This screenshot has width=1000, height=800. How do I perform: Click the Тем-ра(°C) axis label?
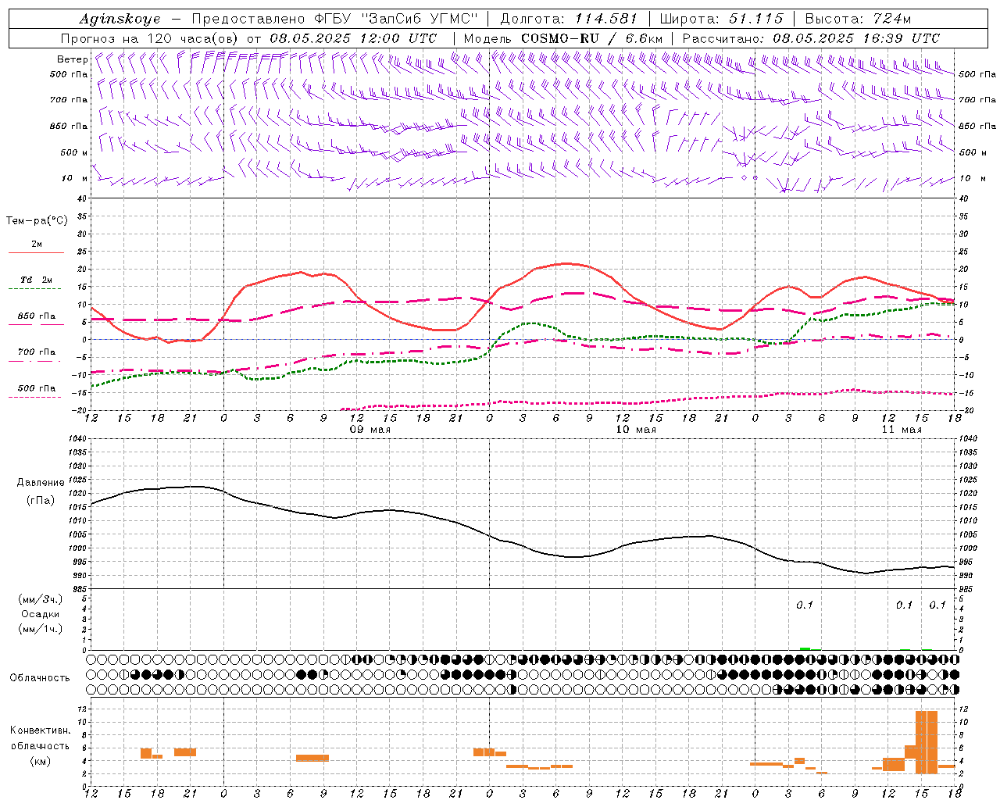coord(37,221)
